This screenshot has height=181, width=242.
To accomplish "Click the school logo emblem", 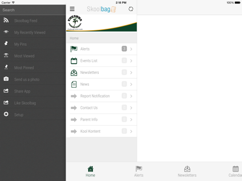I will [75, 23].
